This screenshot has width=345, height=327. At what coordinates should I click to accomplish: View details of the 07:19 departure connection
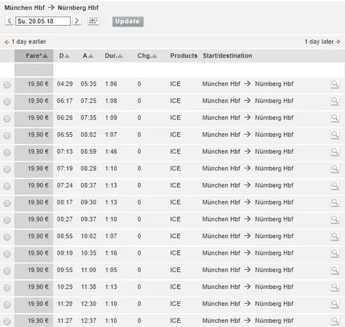[x=335, y=168]
